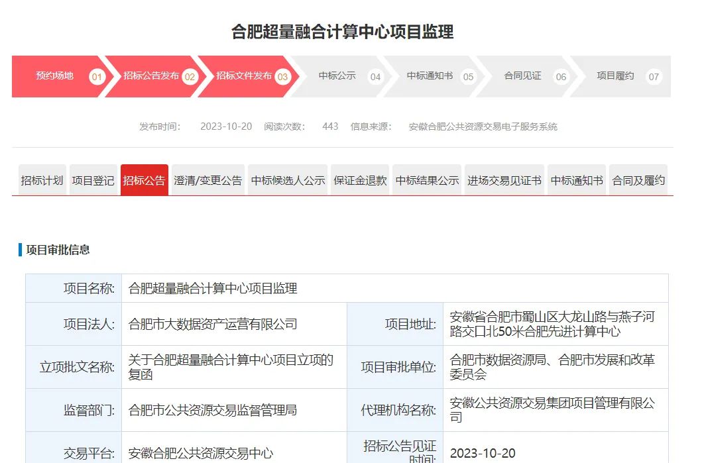Select the 预约场地 progress step
The height and width of the screenshot is (463, 702).
pyautogui.click(x=55, y=76)
